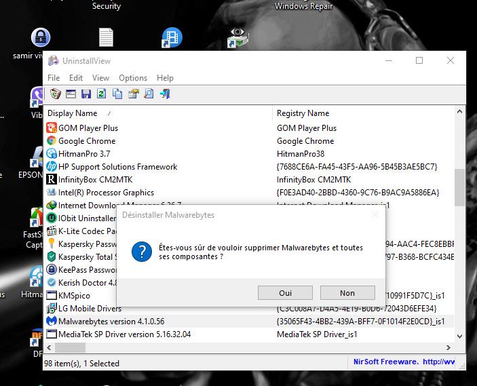Click the vertical scrollbar thumb
The image size is (477, 386).
[x=459, y=187]
